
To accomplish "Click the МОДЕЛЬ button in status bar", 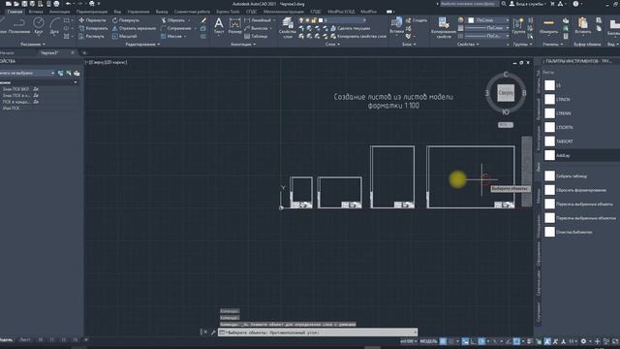I will [428, 341].
